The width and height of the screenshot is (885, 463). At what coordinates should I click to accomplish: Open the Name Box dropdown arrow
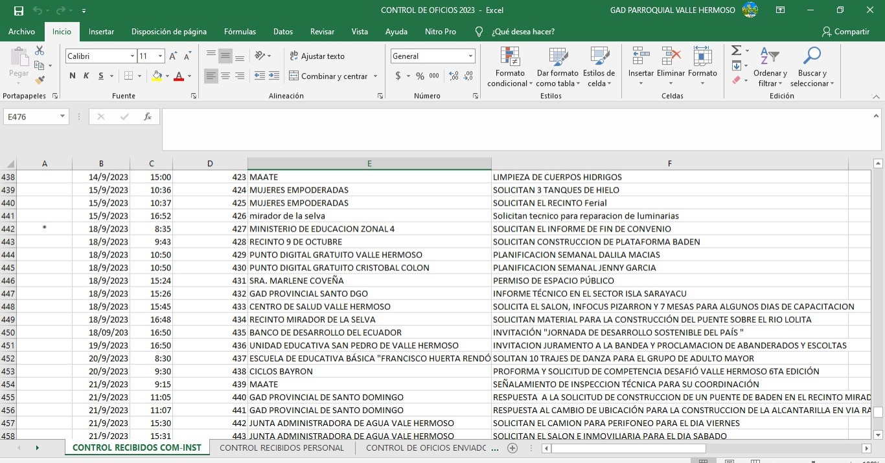63,117
